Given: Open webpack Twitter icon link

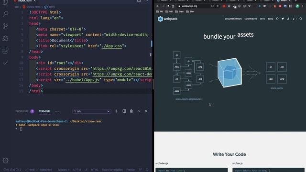Looking at the screenshot, I should 283,19.
